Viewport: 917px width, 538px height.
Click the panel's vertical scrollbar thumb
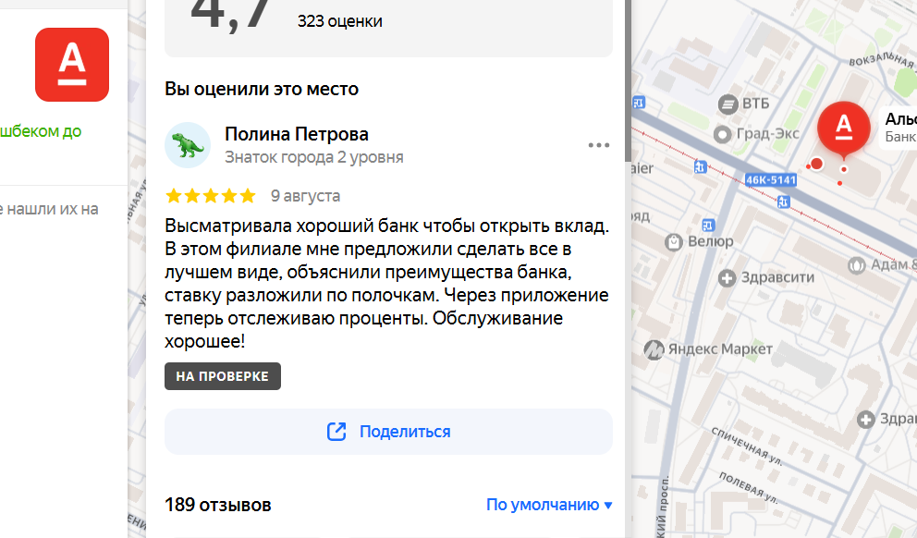[628, 80]
